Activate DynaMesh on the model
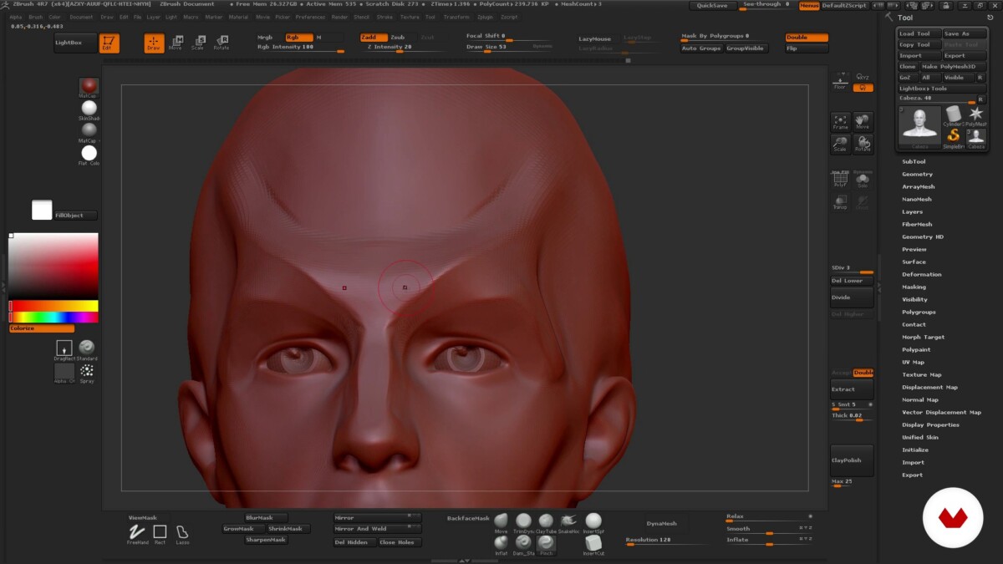The image size is (1003, 564). [660, 521]
